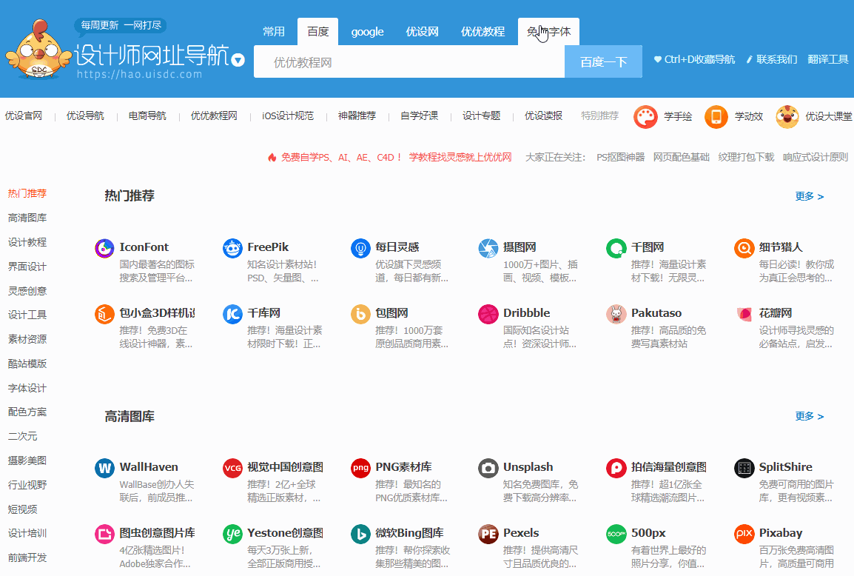Open the Pixabay orange pix icon
Viewport: 854px width, 576px height.
[744, 534]
